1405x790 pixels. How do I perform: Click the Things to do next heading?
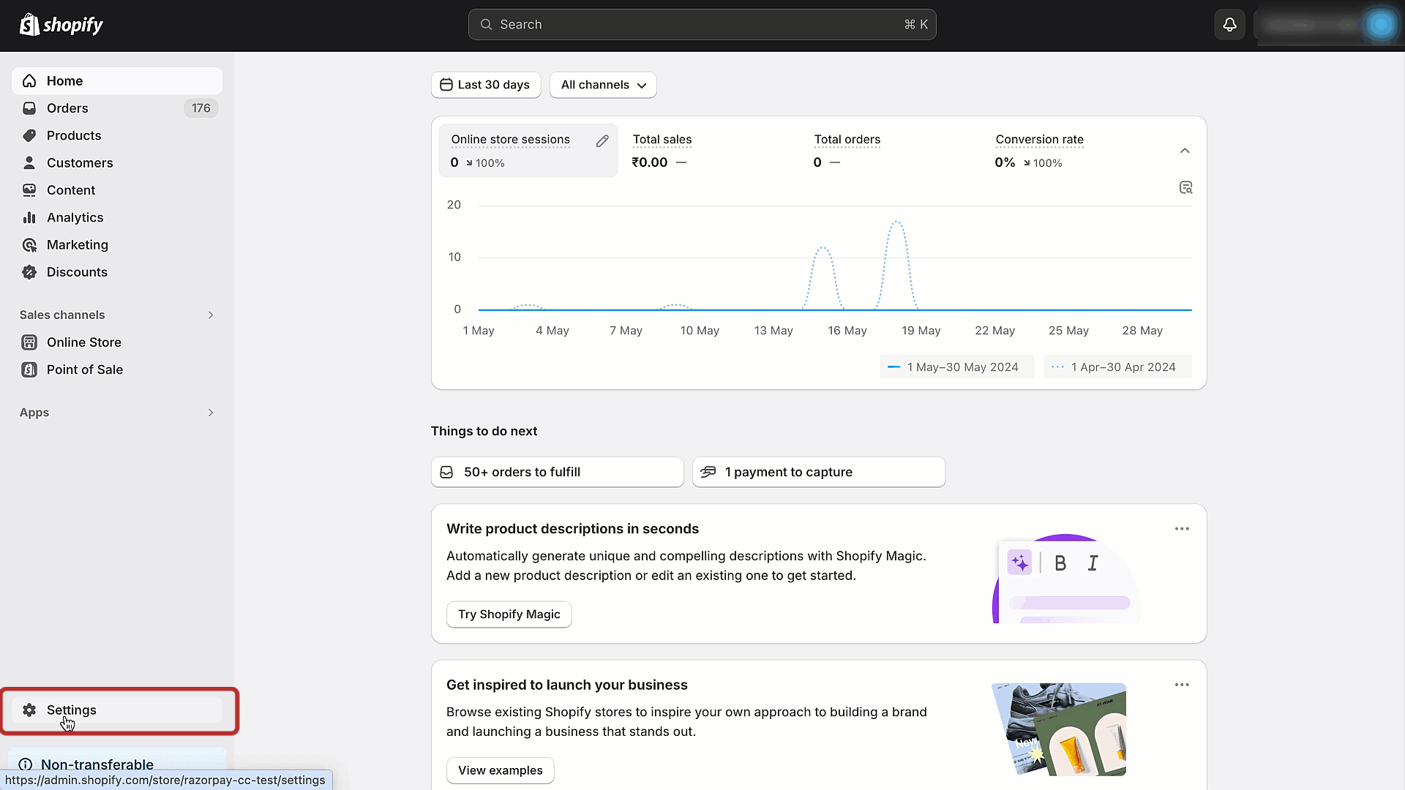click(x=484, y=432)
